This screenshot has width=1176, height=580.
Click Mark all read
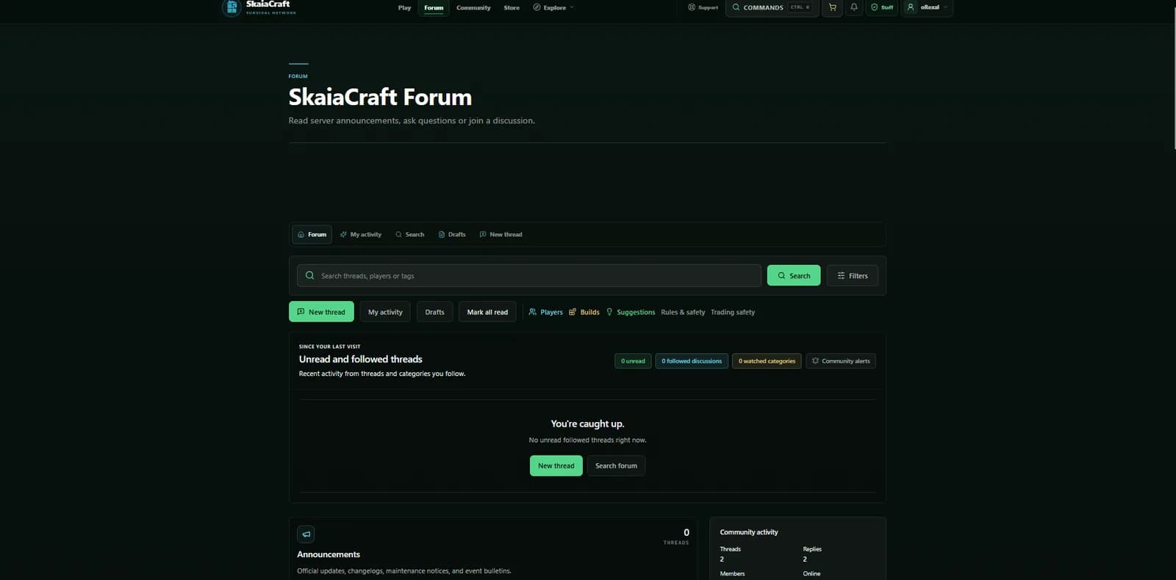coord(487,311)
